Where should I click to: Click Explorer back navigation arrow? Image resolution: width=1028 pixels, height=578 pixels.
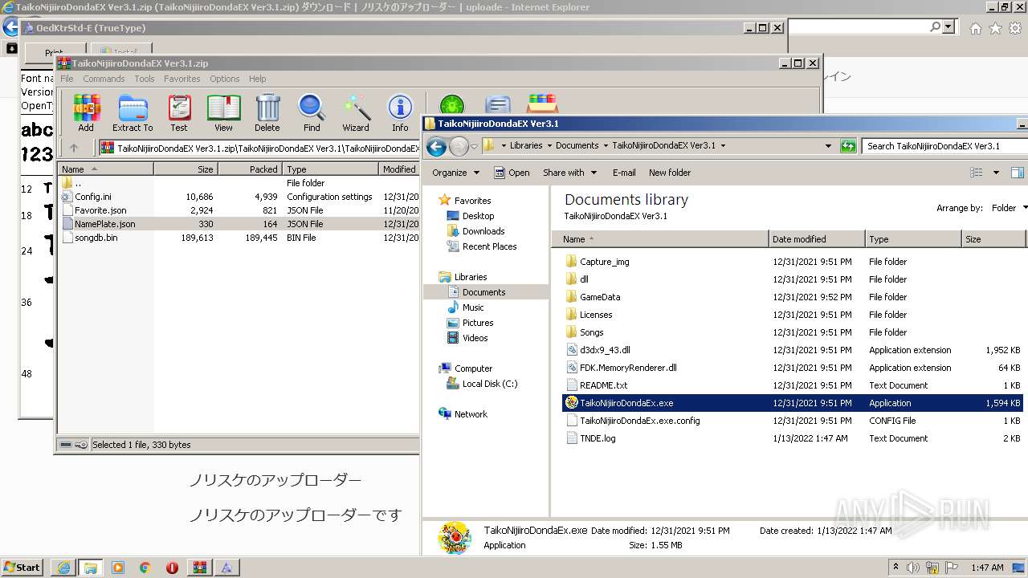tap(436, 146)
